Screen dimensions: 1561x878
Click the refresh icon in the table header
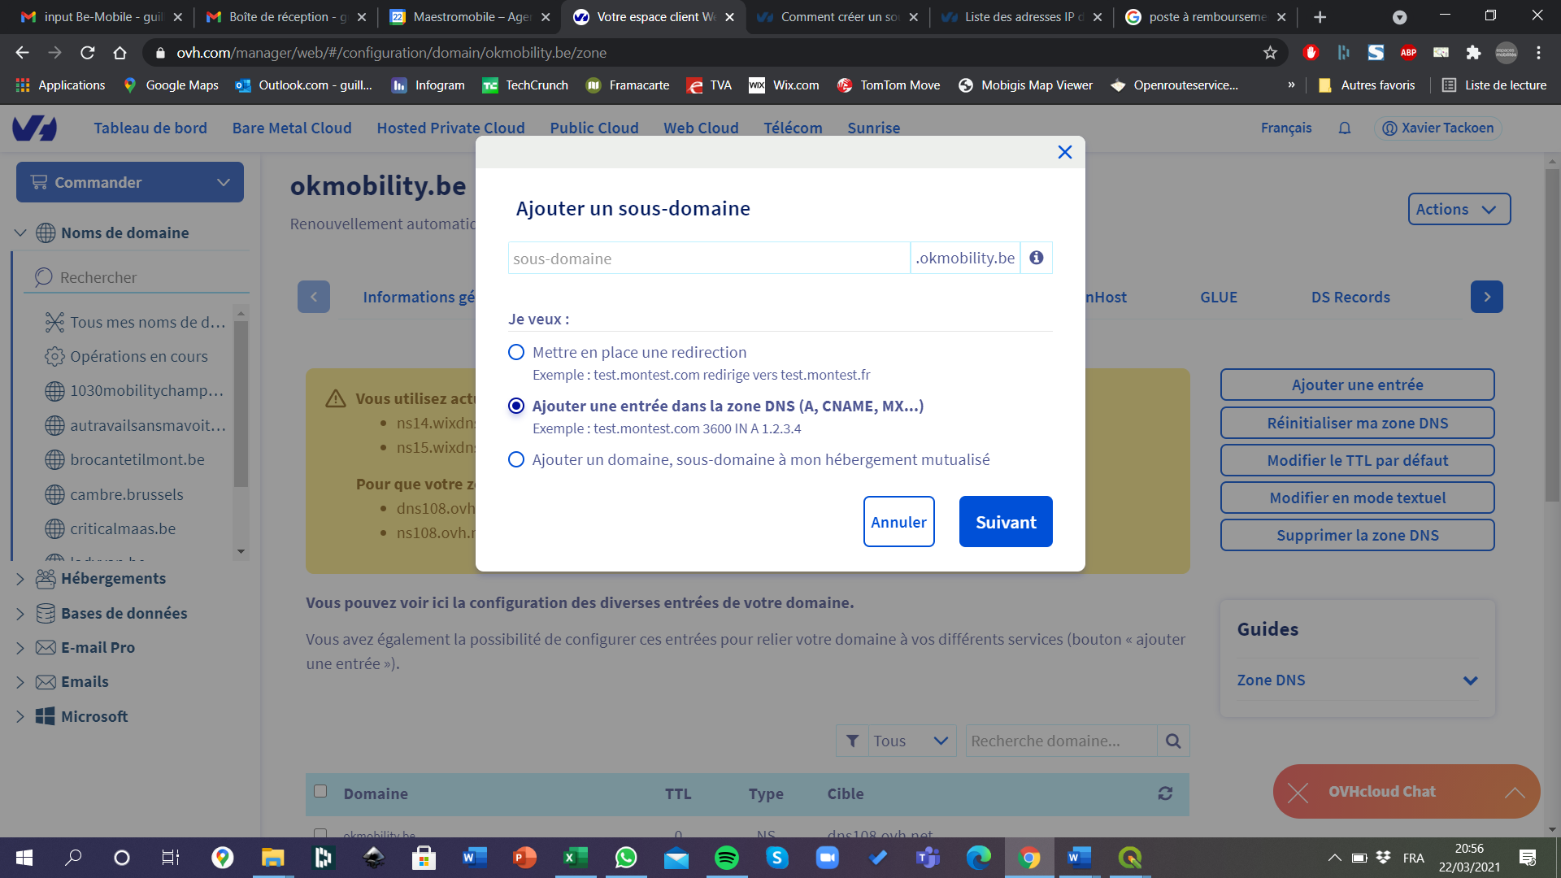pos(1164,793)
